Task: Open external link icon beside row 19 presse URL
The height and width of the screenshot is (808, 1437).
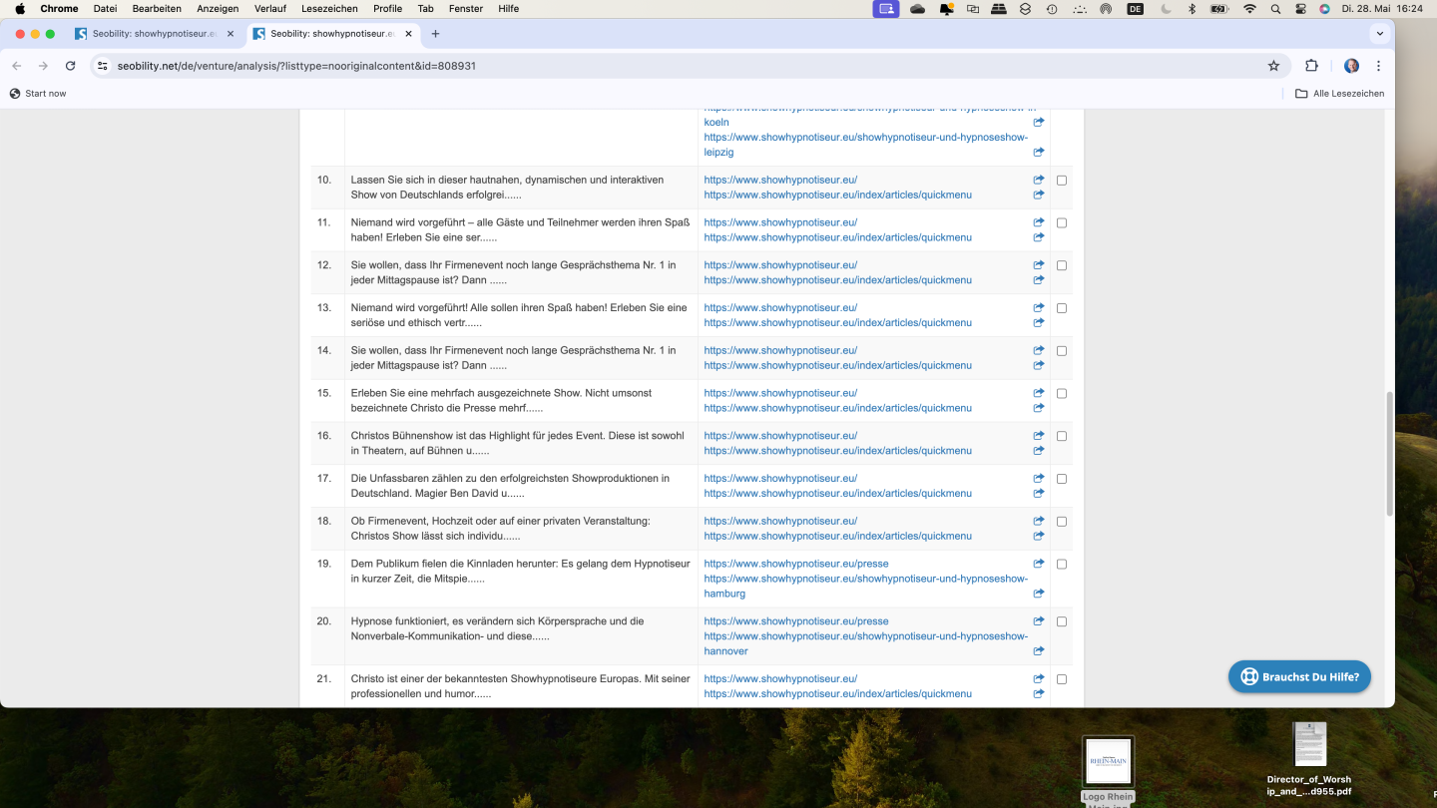Action: pyautogui.click(x=1038, y=564)
